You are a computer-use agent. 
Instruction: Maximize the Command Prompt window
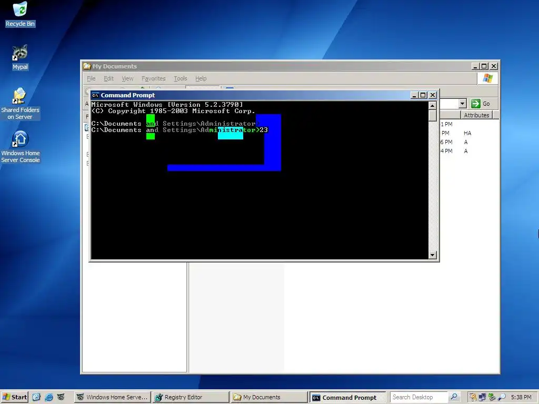point(423,95)
